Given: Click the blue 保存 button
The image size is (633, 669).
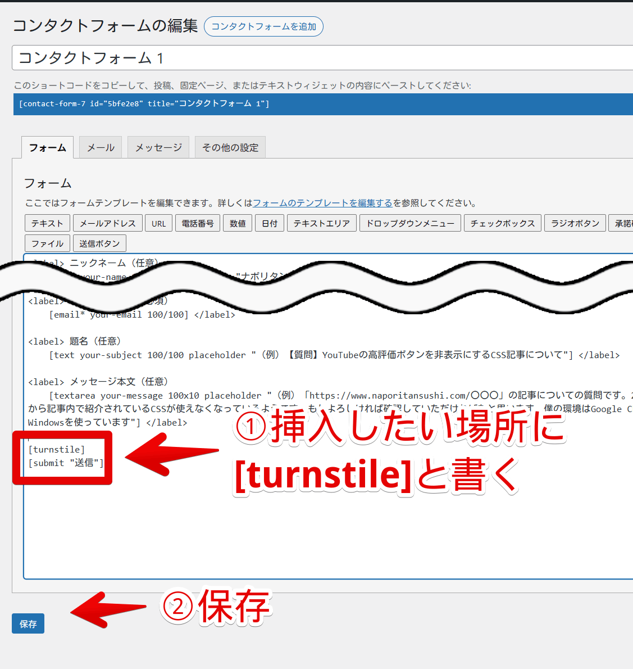Looking at the screenshot, I should click(28, 624).
